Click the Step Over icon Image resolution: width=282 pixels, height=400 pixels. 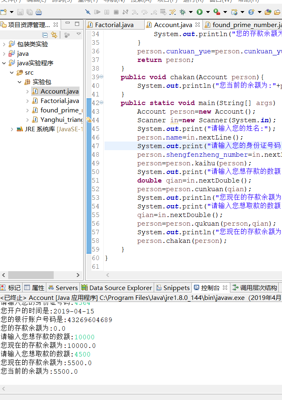coord(144,12)
